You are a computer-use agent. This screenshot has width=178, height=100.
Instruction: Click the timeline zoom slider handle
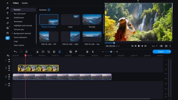pos(111,52)
